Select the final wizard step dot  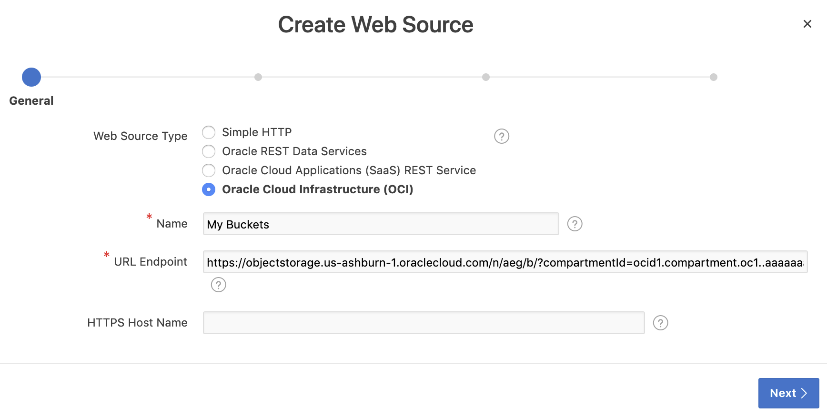(x=713, y=77)
